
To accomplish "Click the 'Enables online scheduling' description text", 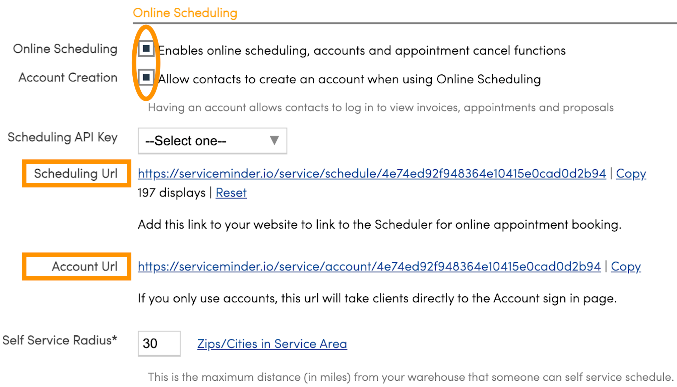I will click(x=362, y=51).
